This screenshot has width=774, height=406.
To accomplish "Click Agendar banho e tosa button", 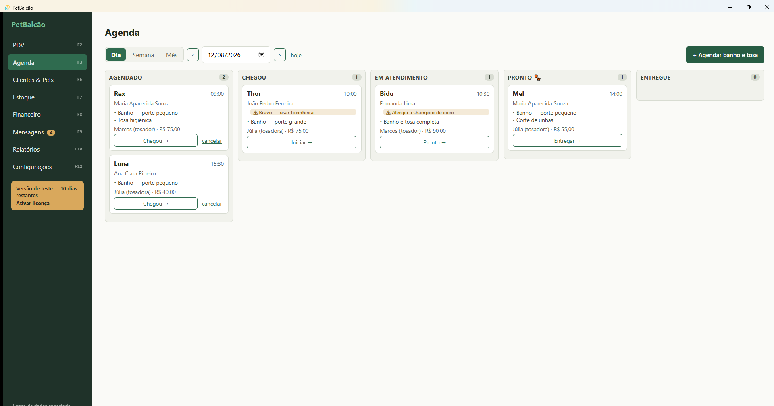I will click(725, 55).
